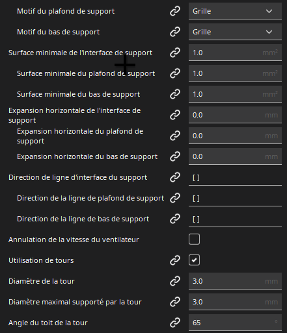This screenshot has height=333, width=287.
Task: Click link icon next to Surface minimale de l'interface
Action: tap(175, 53)
